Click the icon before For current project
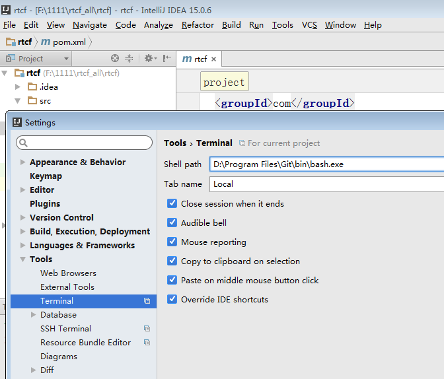The image size is (444, 379). coord(242,143)
